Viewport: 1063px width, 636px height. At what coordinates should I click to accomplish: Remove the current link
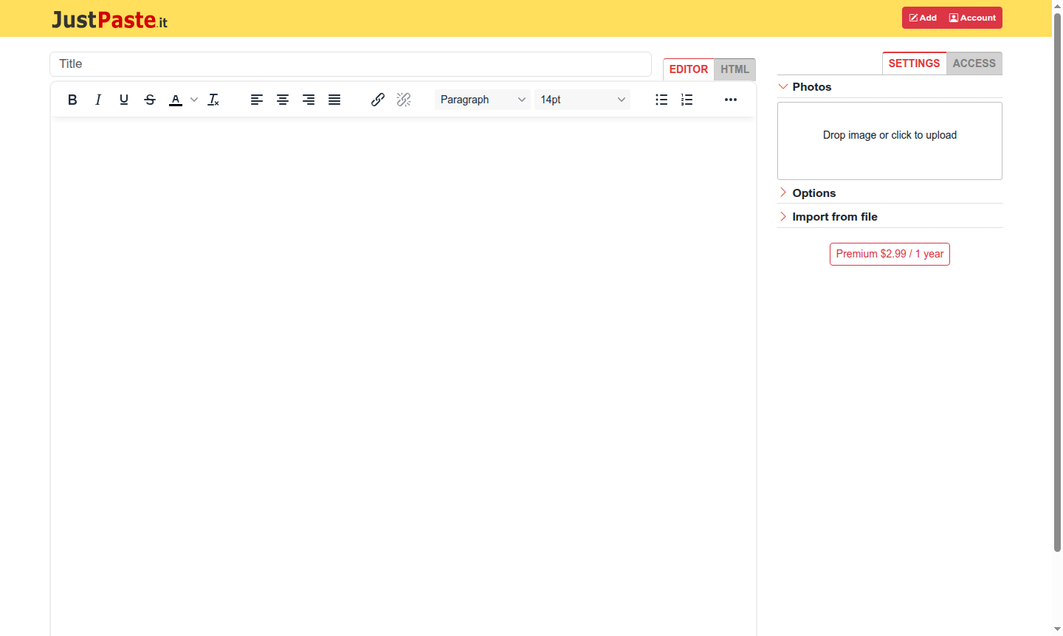404,100
